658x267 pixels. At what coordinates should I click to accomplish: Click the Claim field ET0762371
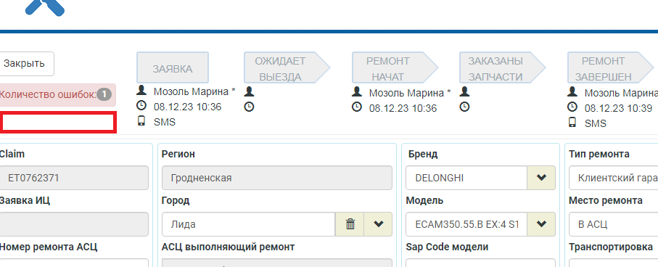(74, 178)
